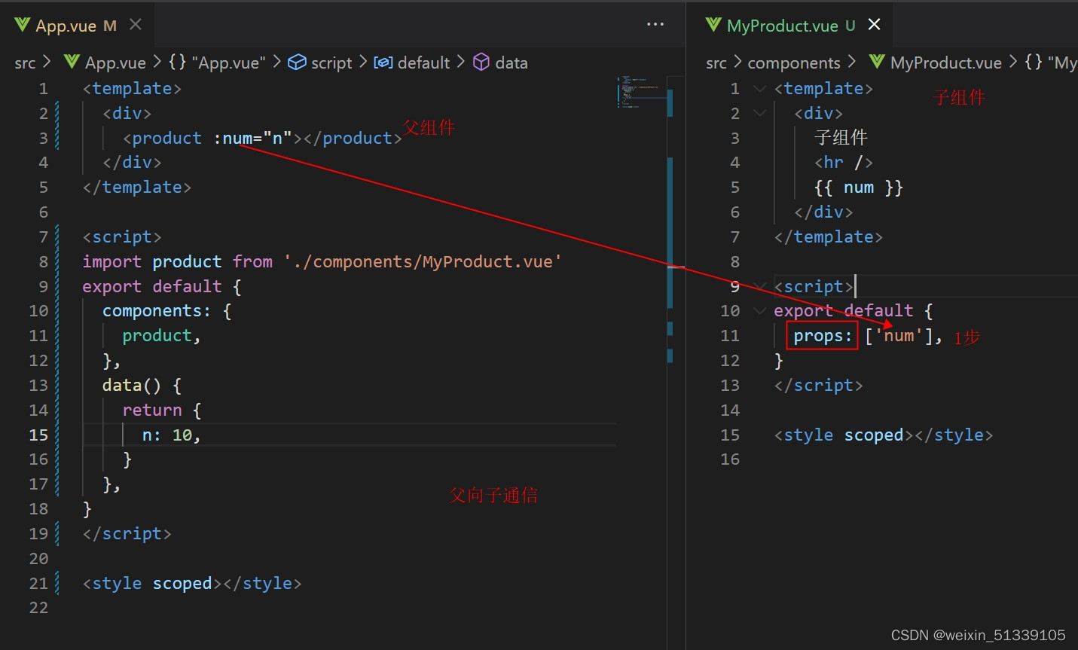Click the '</template>' tag in MyProduct.vue
Viewport: 1078px width, 650px height.
828,237
